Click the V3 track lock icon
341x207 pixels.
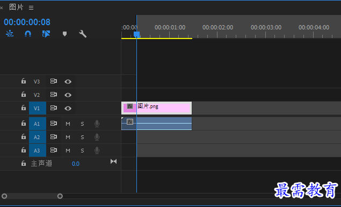[24, 81]
